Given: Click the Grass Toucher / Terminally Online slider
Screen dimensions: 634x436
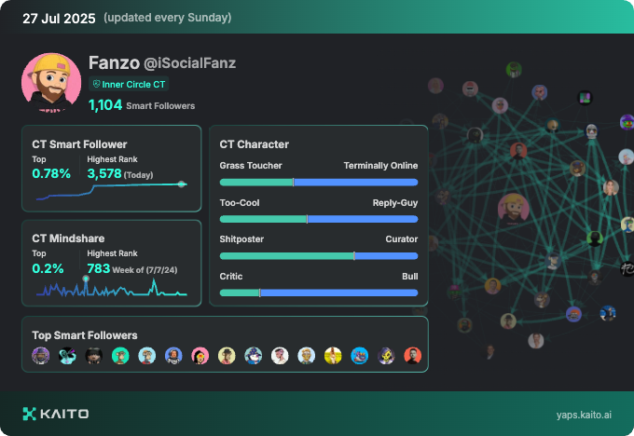Looking at the screenshot, I should coord(319,183).
